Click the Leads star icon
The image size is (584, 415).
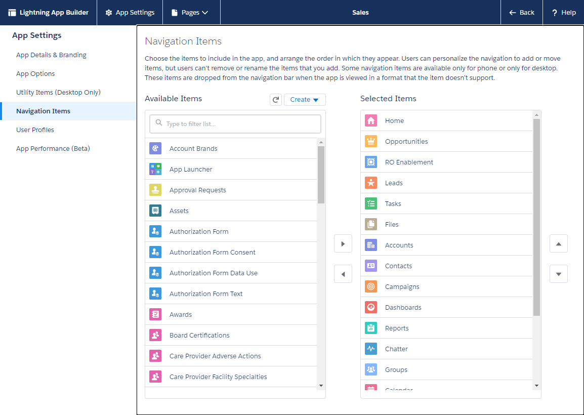click(x=371, y=183)
